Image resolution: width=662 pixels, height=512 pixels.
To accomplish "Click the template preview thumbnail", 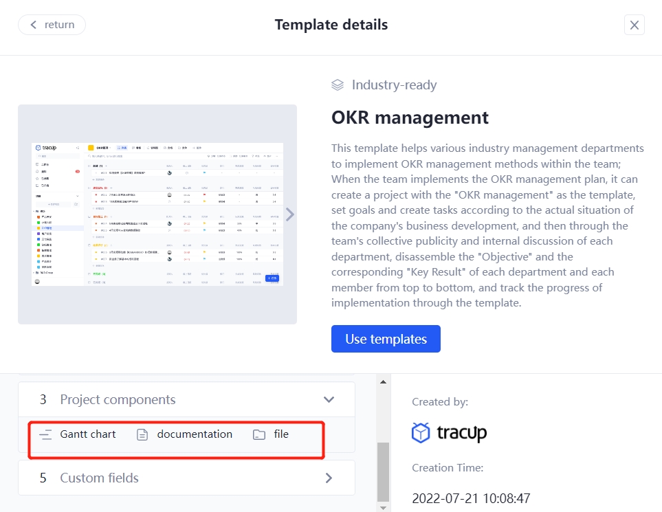I will point(157,214).
